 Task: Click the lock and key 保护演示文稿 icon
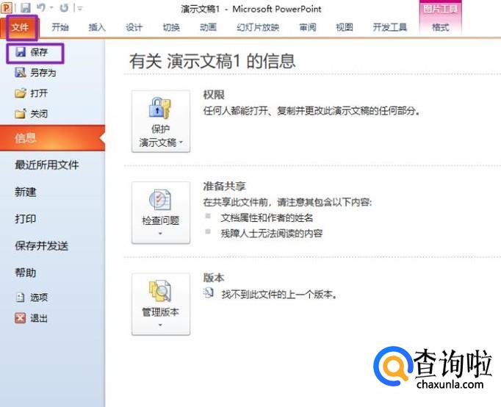(x=160, y=108)
